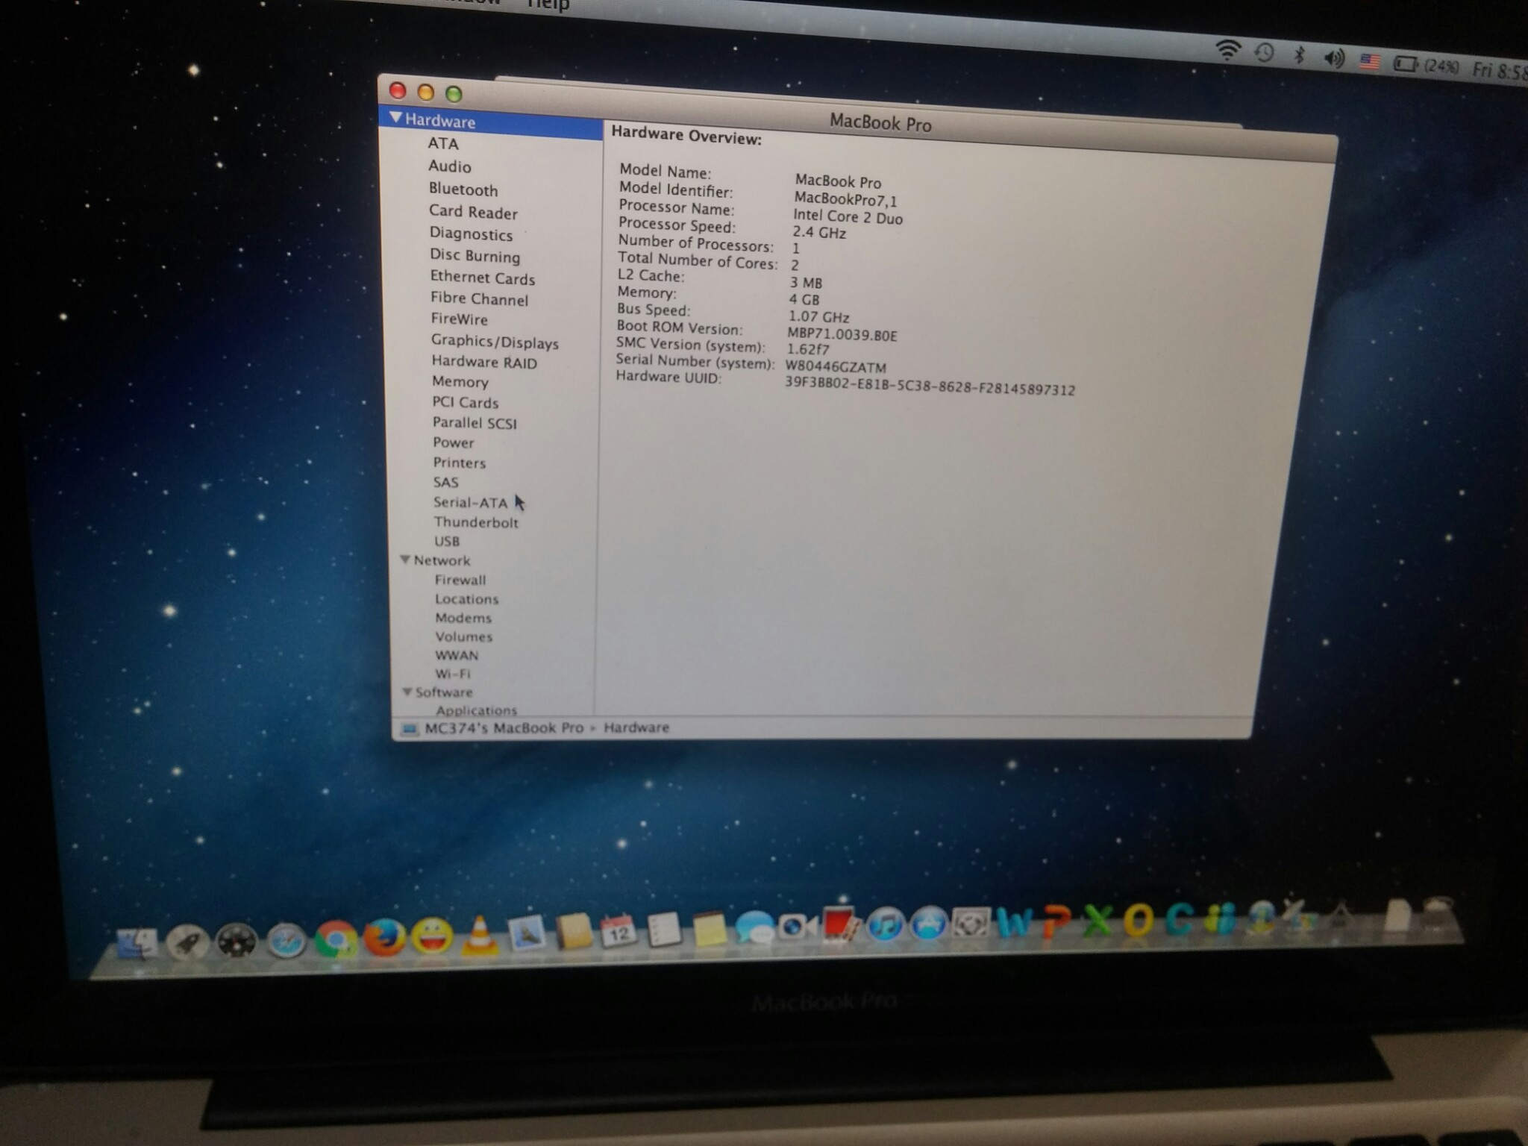Image resolution: width=1528 pixels, height=1146 pixels.
Task: Select Serial-ATA in the sidebar
Action: point(470,502)
